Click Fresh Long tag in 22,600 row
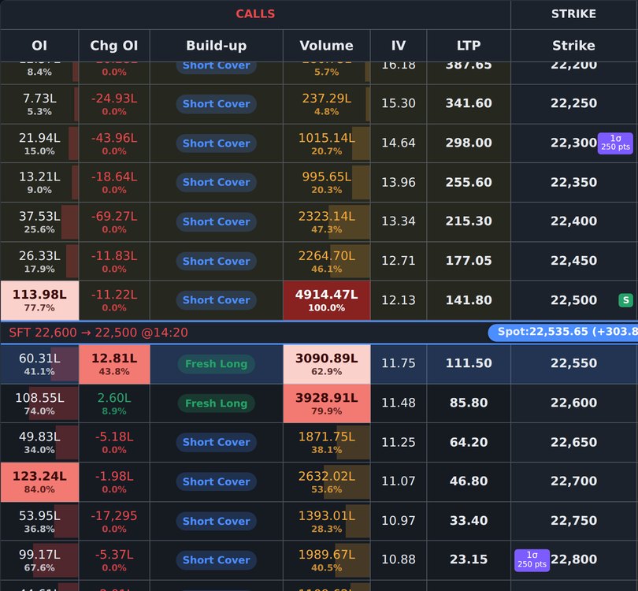 coord(216,403)
